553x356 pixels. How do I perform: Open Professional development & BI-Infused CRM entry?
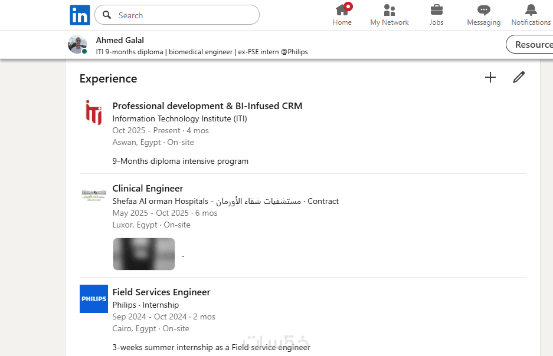[207, 106]
